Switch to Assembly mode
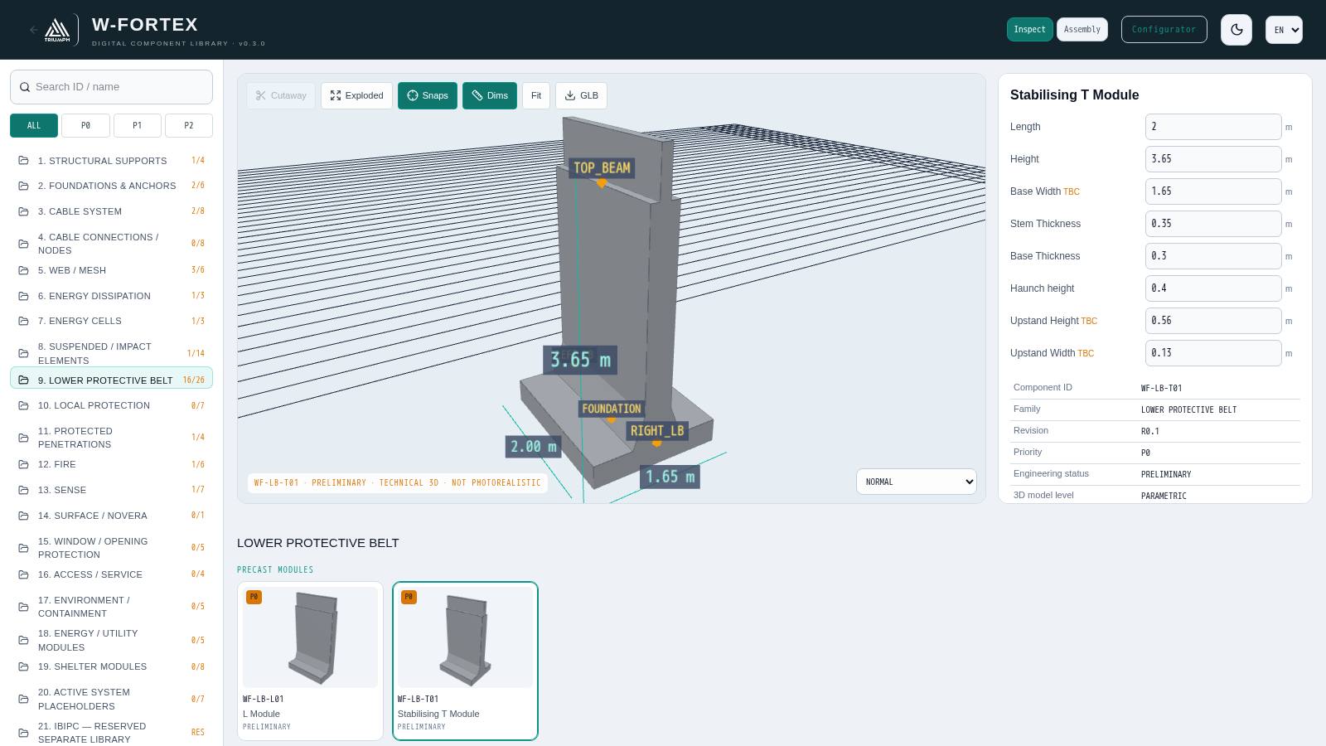Screen dimensions: 1326x746 (x=1082, y=30)
